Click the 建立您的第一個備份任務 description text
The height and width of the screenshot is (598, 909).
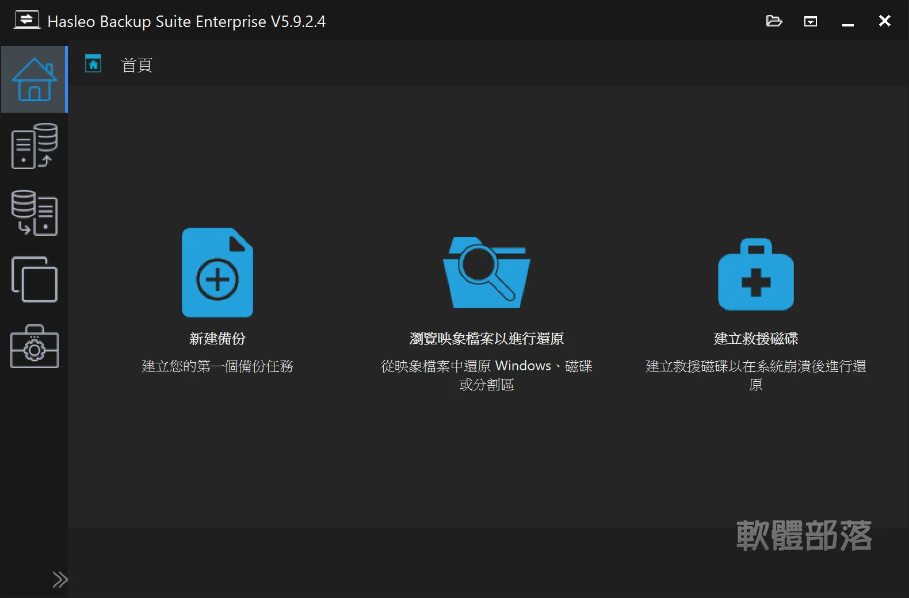point(217,366)
